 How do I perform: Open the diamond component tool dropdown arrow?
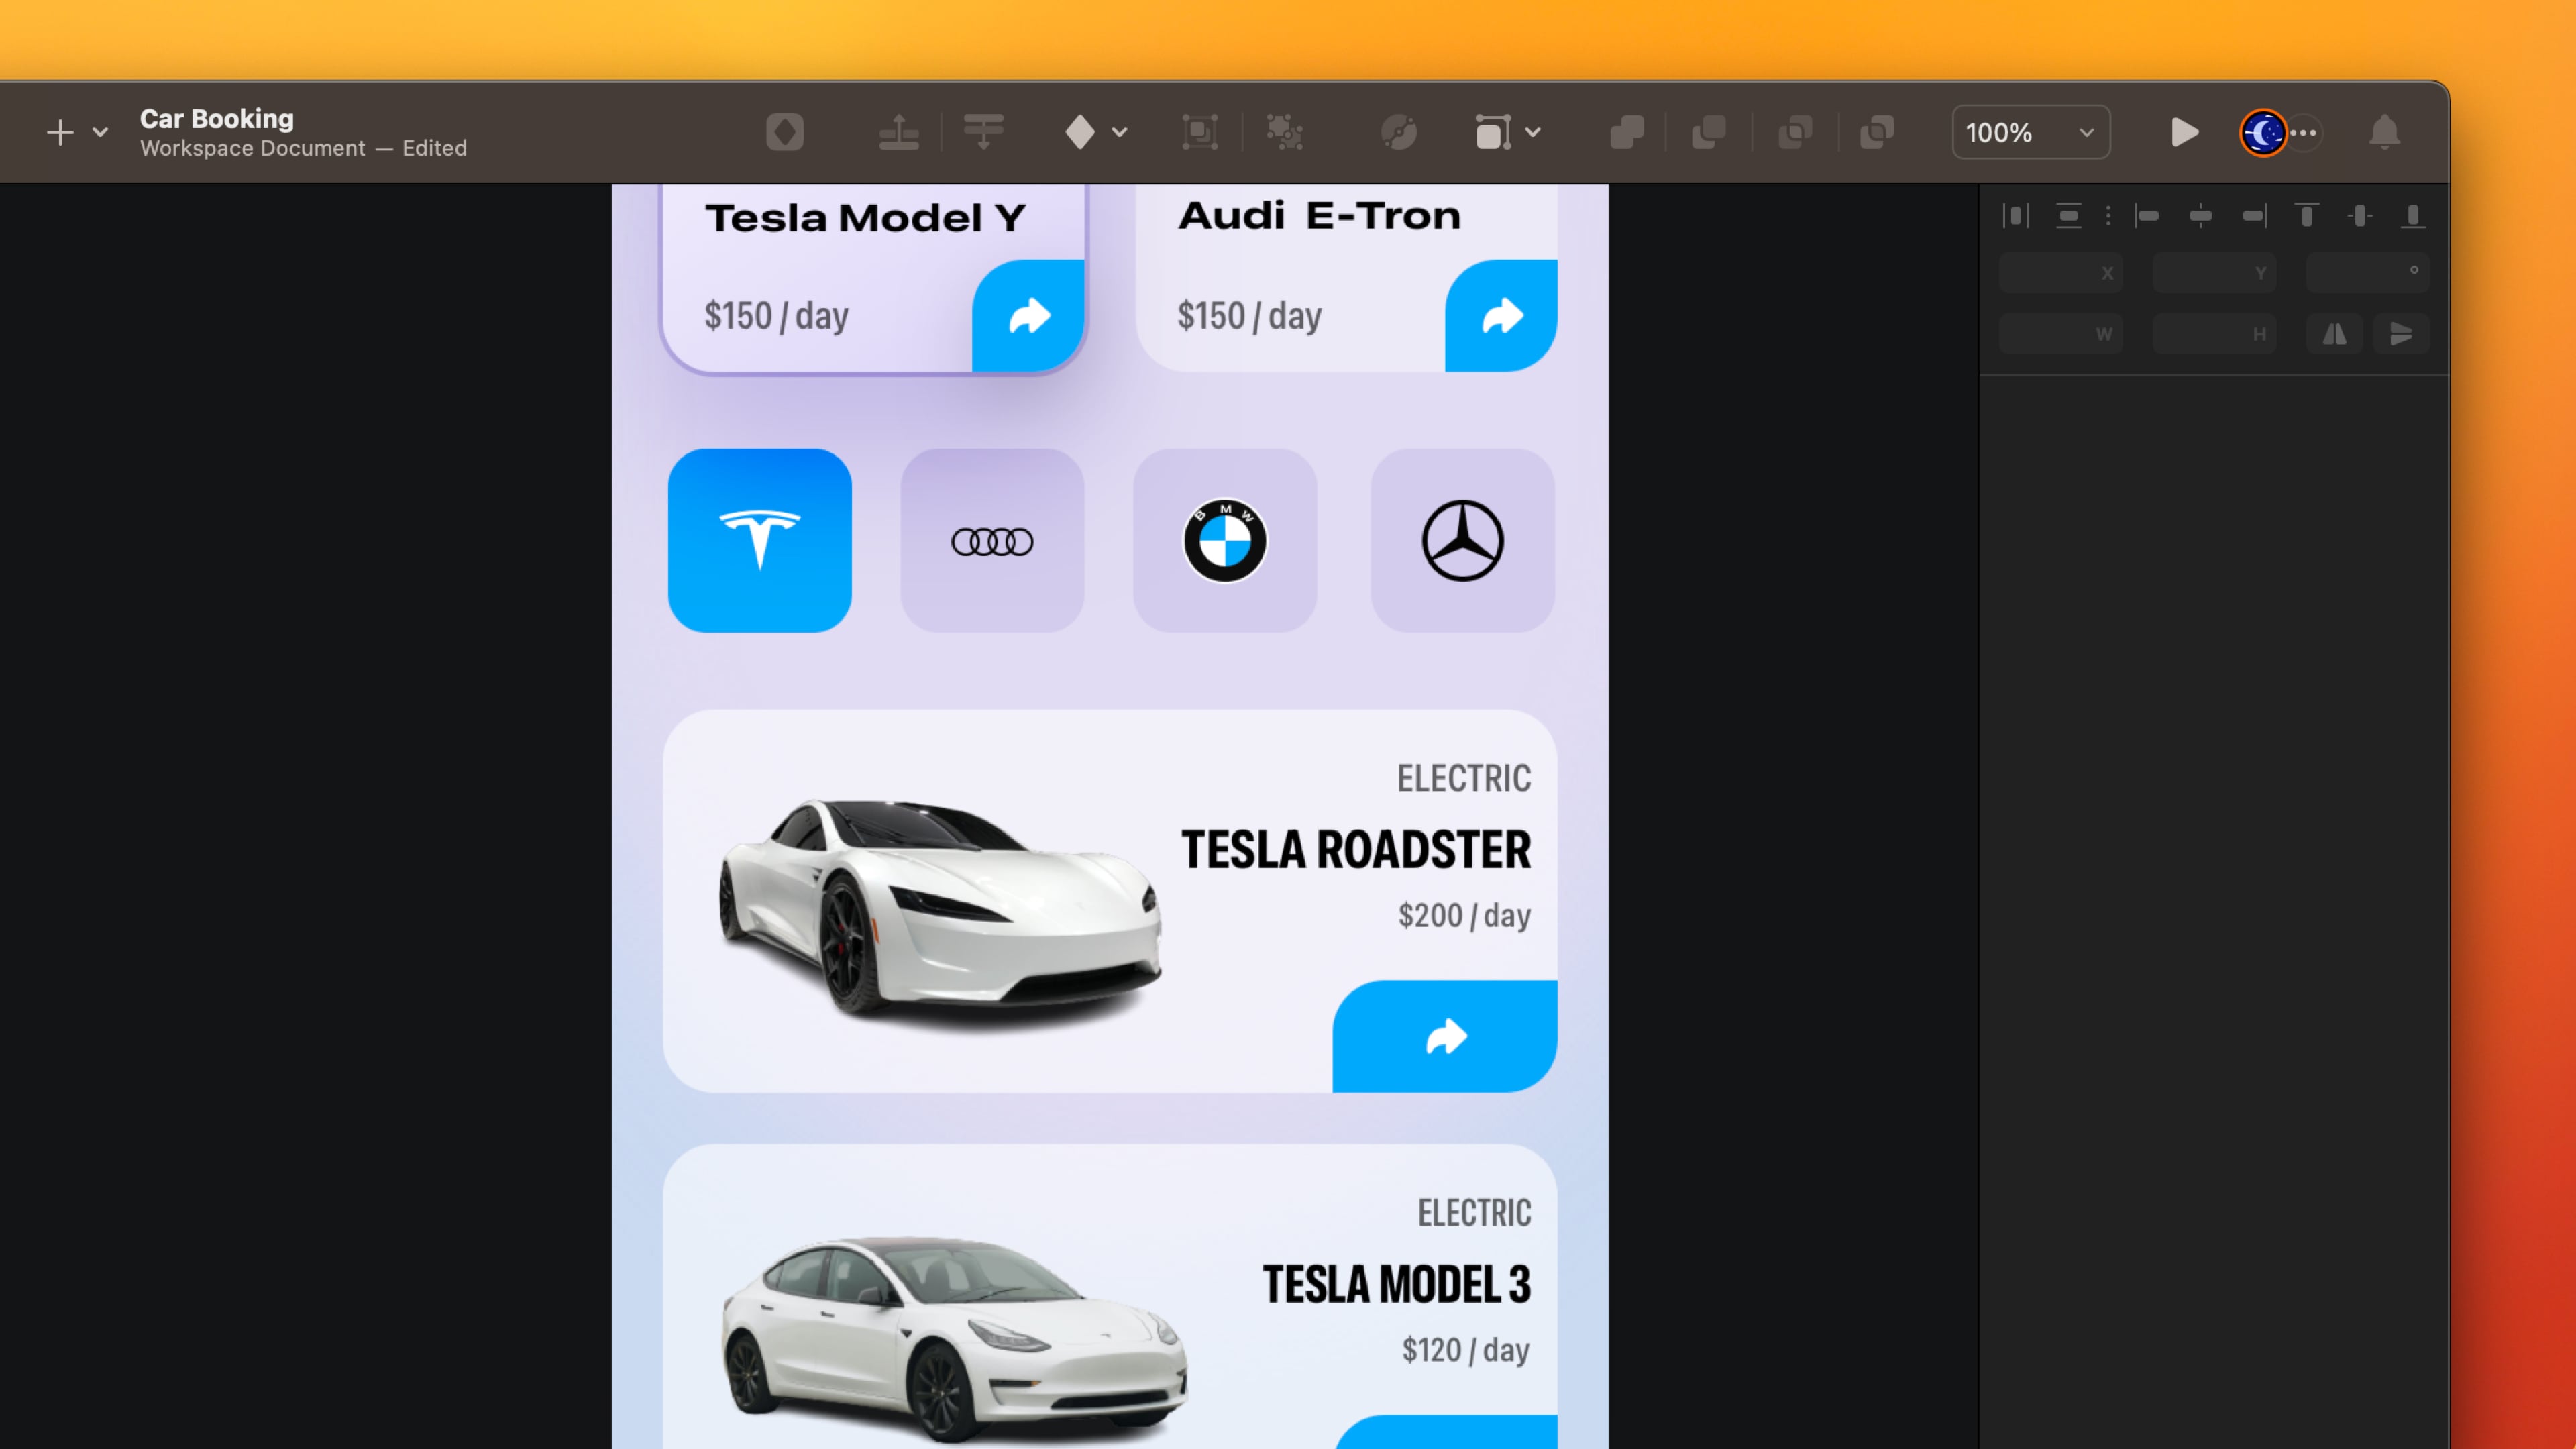[x=1120, y=132]
